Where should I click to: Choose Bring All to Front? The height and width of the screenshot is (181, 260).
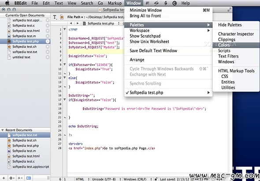168,16
